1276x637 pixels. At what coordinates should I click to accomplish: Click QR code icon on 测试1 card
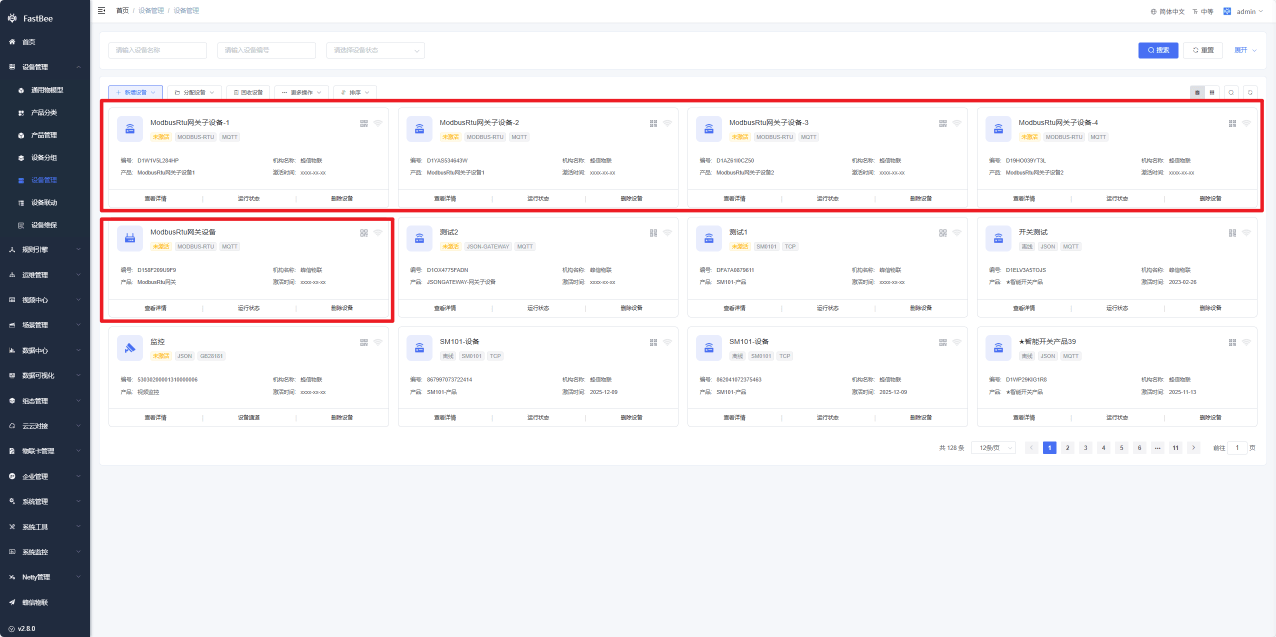coord(943,233)
